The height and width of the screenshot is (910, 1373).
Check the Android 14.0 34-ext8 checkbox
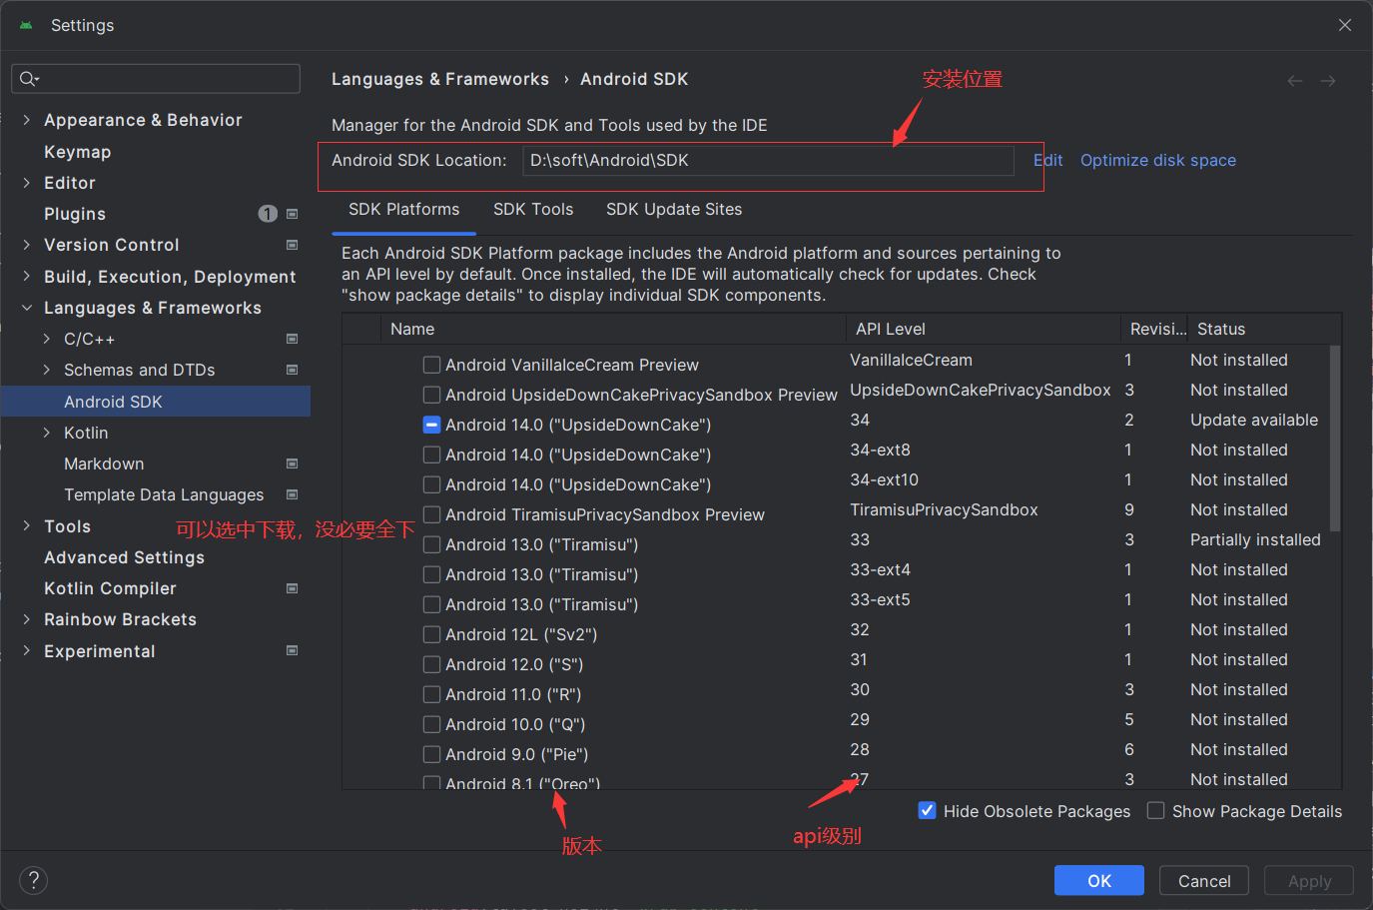(431, 455)
